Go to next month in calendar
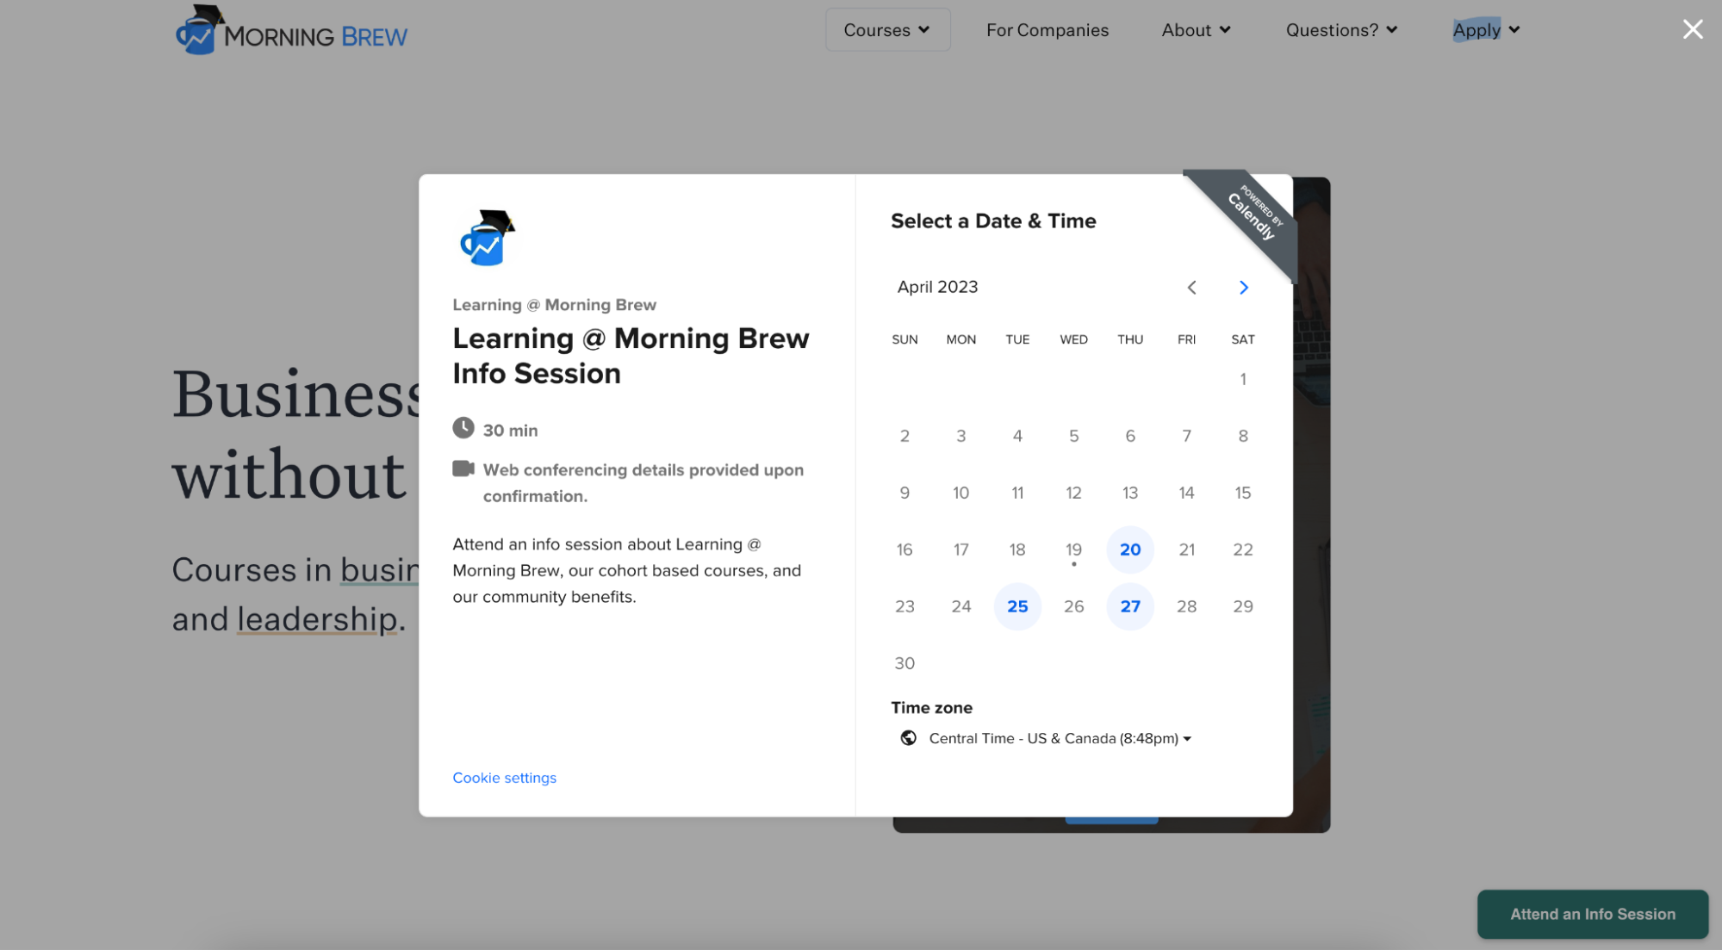The height and width of the screenshot is (950, 1722). [1243, 288]
